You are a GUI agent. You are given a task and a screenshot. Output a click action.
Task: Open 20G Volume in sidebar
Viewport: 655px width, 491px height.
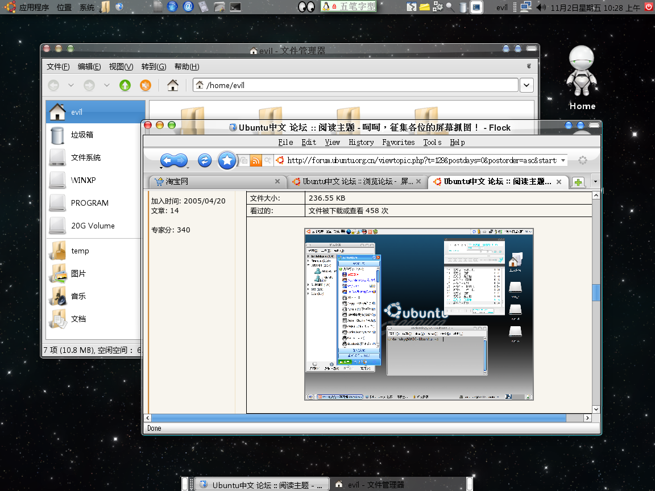(x=94, y=226)
